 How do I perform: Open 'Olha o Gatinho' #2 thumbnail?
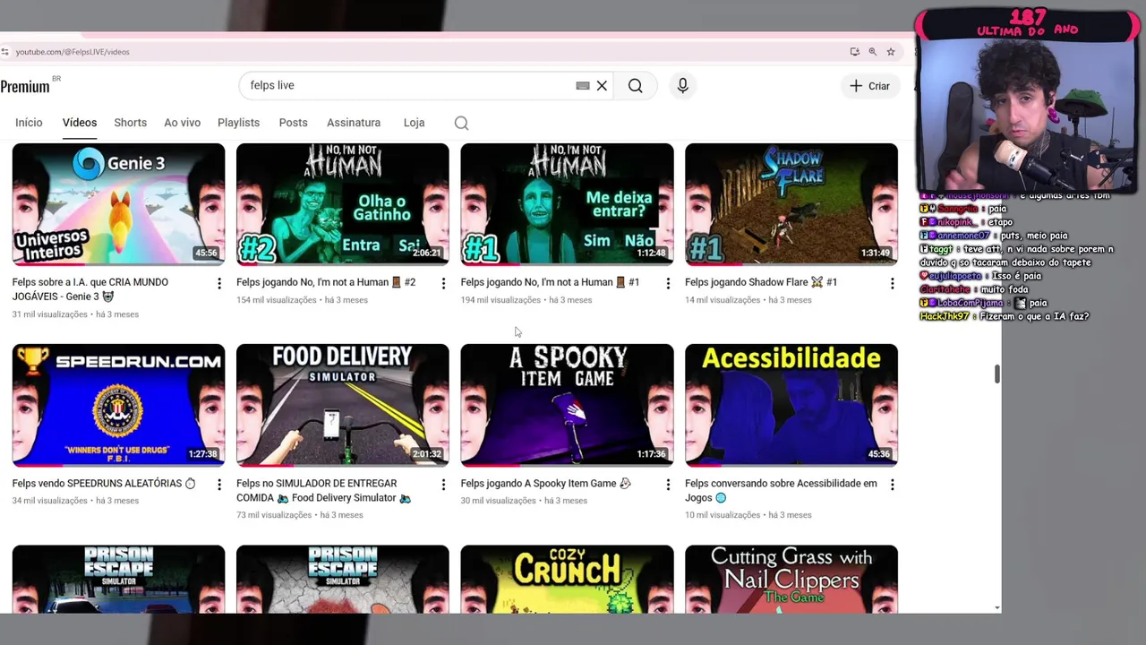(x=343, y=203)
